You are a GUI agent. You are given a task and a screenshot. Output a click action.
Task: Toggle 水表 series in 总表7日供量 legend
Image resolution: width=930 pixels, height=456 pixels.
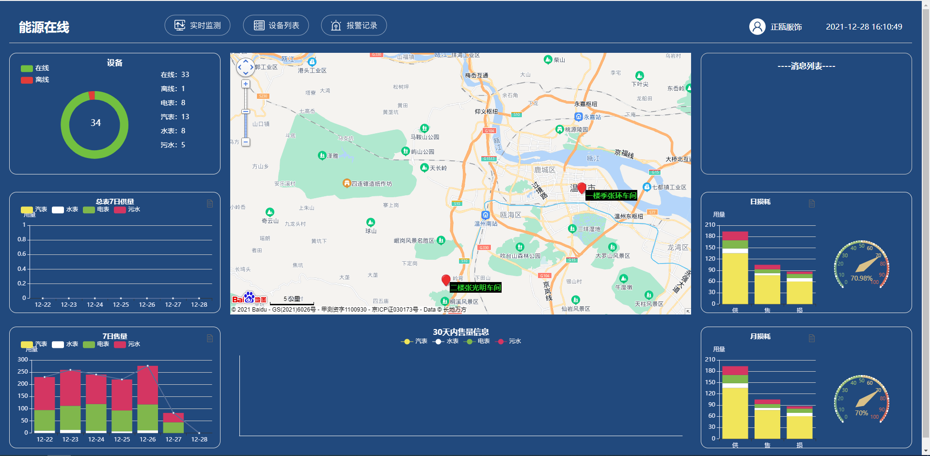(x=65, y=210)
